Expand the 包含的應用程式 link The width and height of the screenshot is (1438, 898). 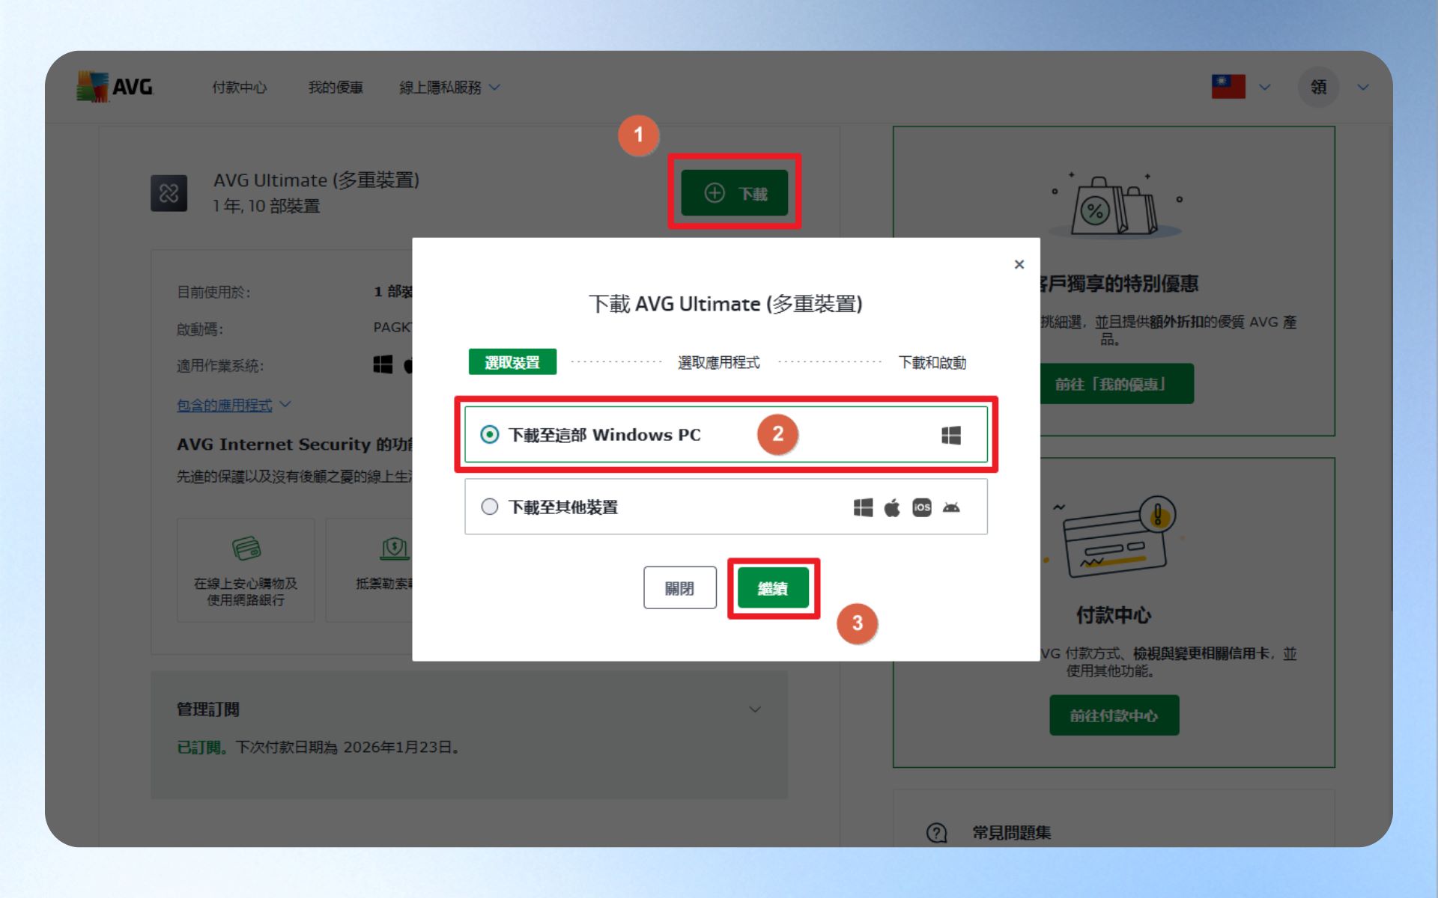point(234,405)
